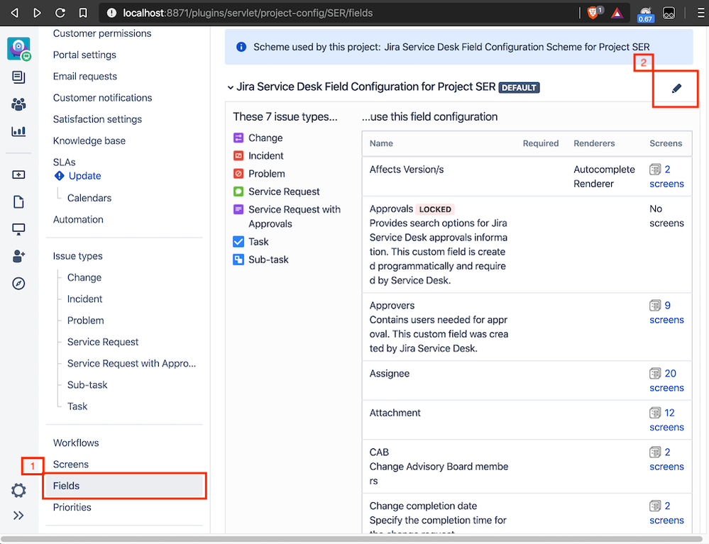This screenshot has height=544, width=709.
Task: Open 12 screens link for Attachment
Action: (x=666, y=420)
